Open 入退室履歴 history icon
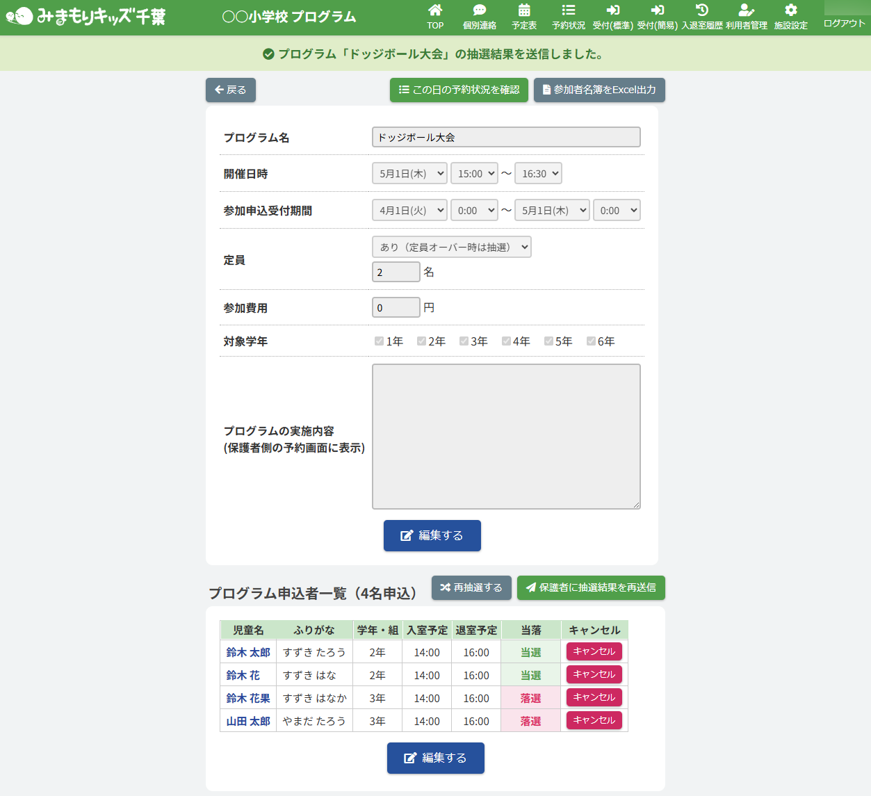The width and height of the screenshot is (871, 796). click(x=701, y=10)
